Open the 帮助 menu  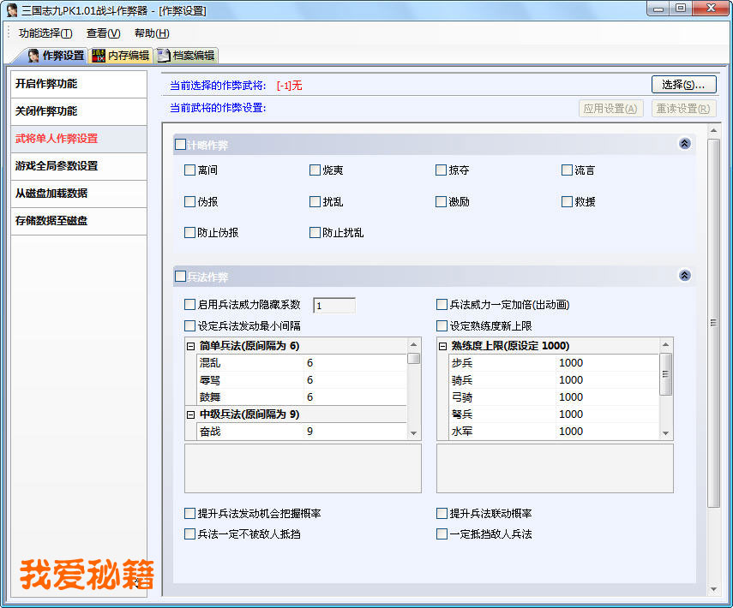pos(152,33)
